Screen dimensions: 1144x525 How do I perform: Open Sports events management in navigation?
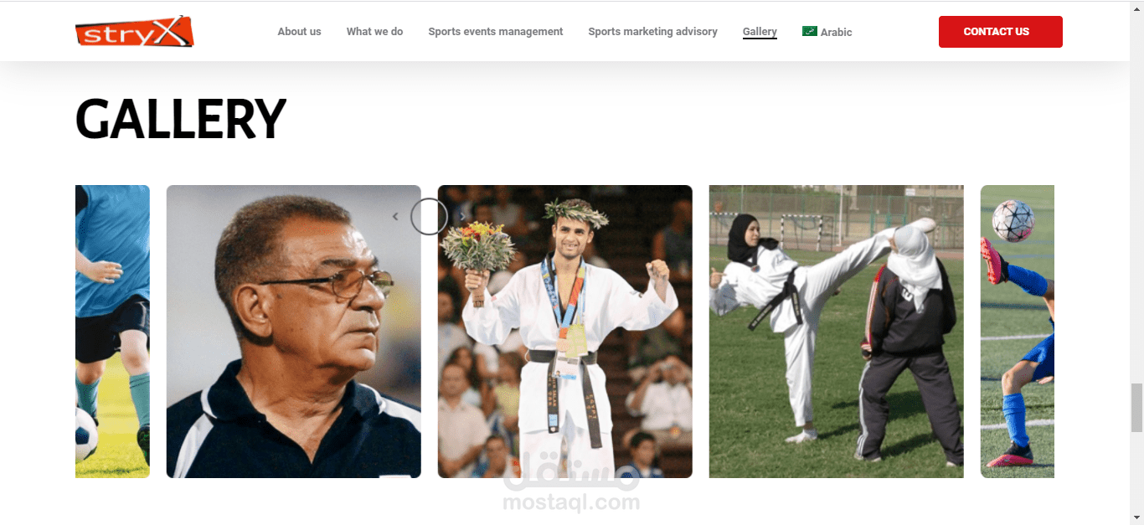click(496, 32)
